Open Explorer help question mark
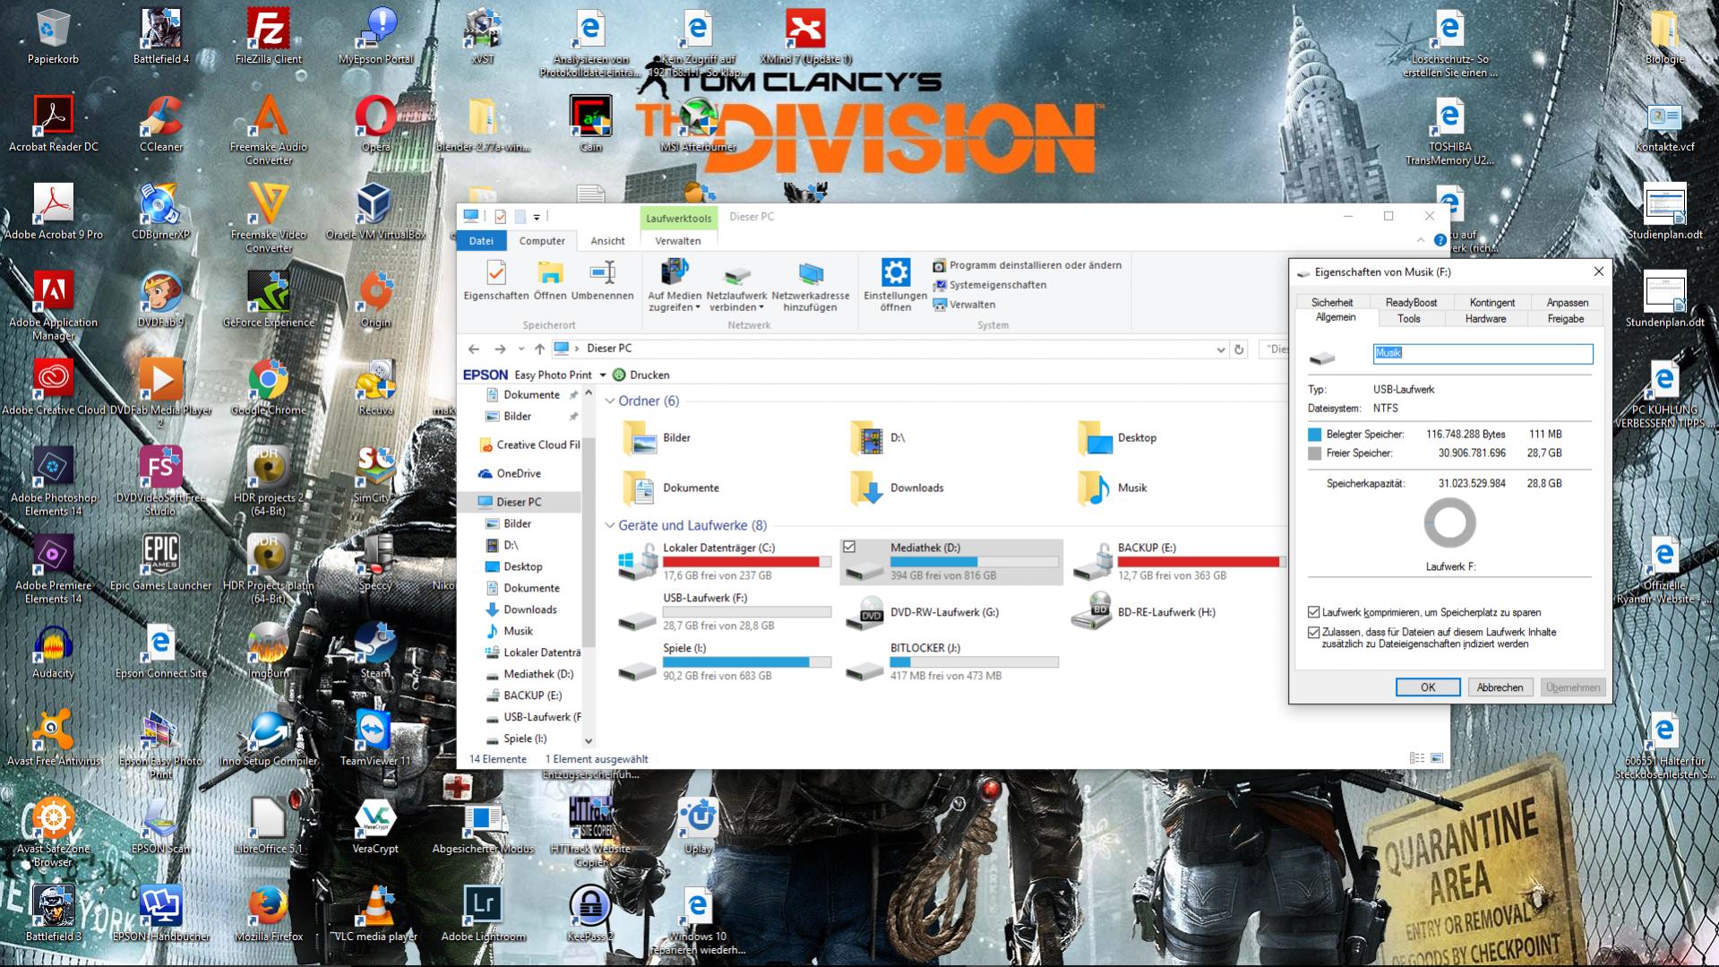 (1440, 240)
